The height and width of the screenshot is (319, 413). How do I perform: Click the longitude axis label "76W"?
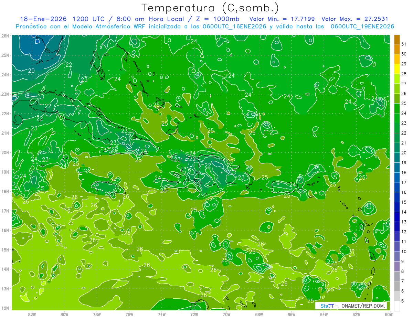(129, 315)
